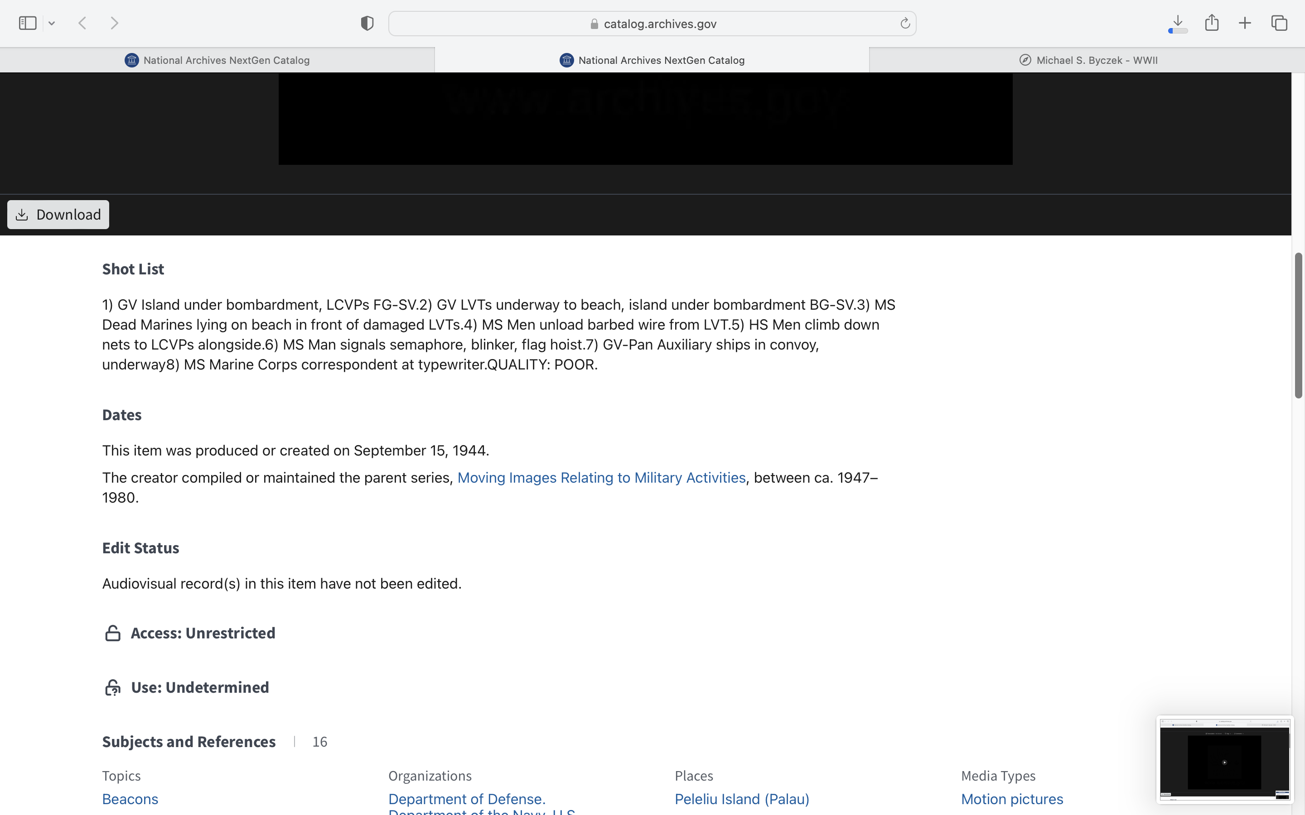Open the Share sheet icon

coord(1212,23)
